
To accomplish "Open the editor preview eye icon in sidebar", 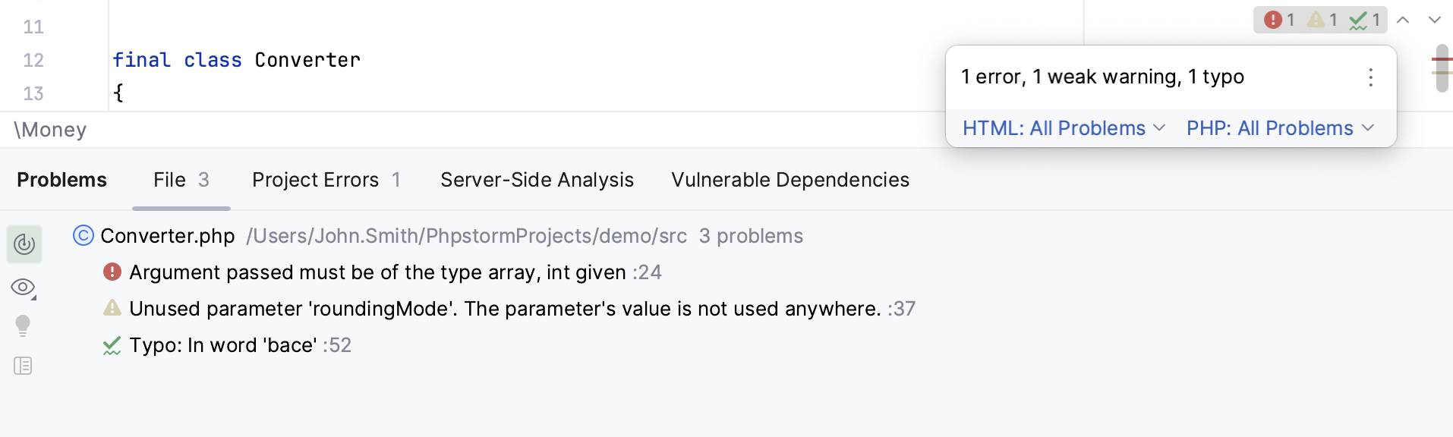I will tap(23, 288).
